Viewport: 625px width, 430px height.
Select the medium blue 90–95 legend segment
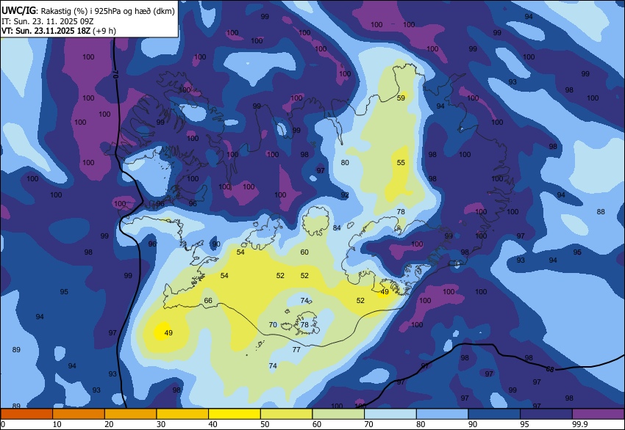[494, 414]
